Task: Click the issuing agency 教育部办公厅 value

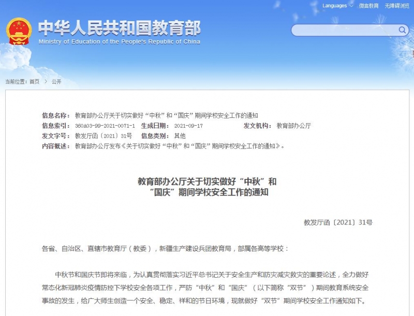Action: [293, 126]
